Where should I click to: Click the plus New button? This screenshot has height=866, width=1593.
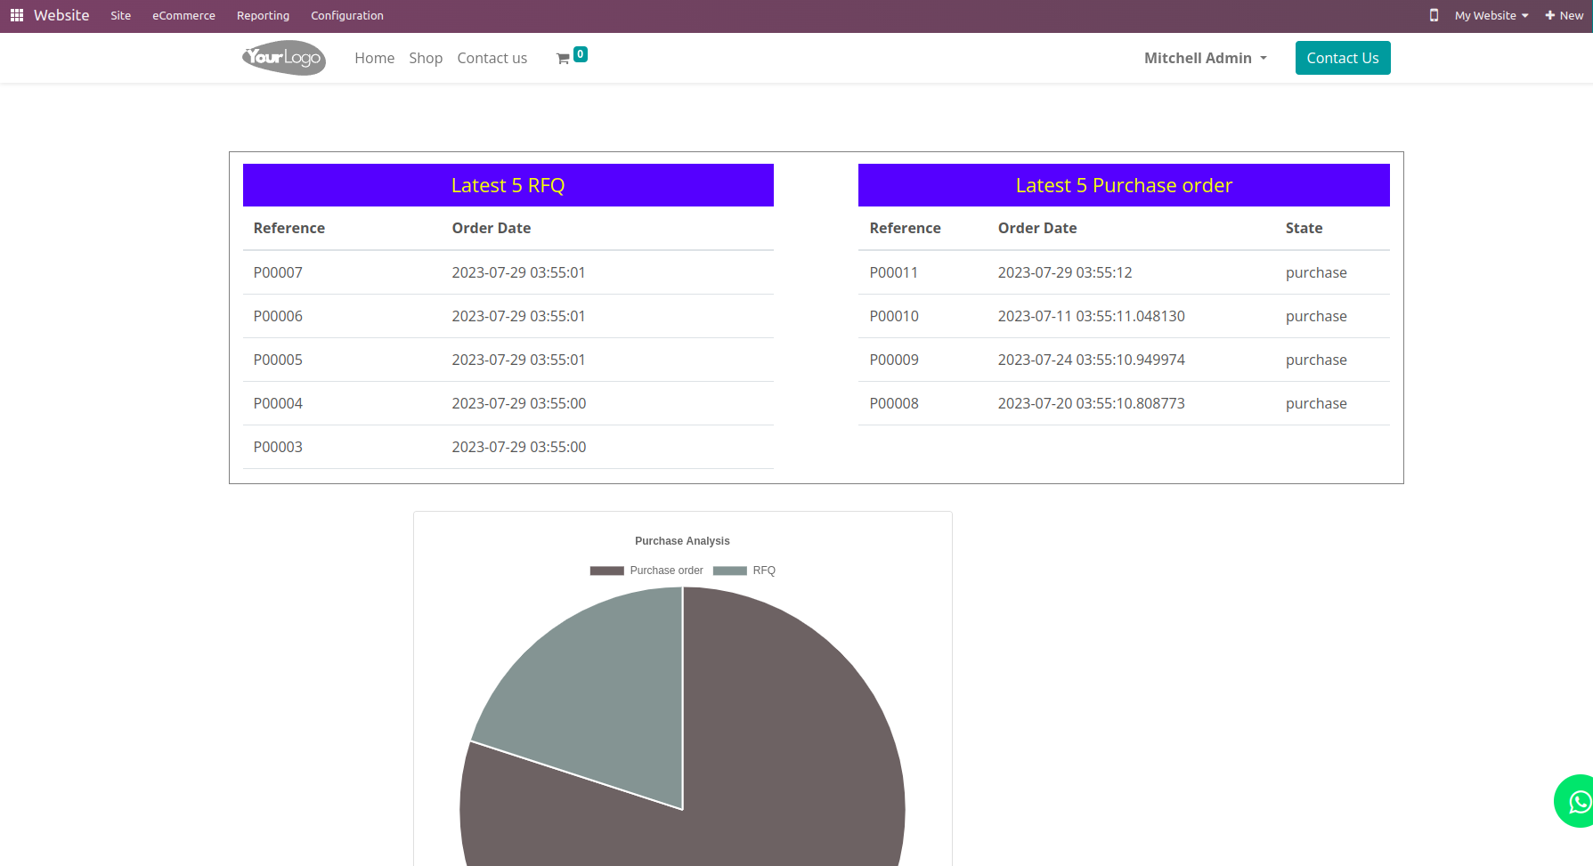tap(1565, 15)
